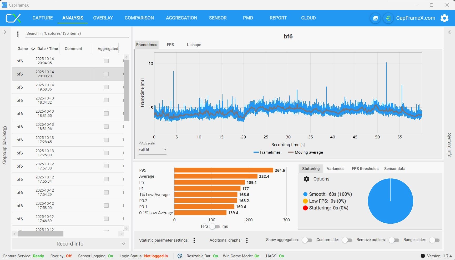Screen dimensions: 455x260
Task: Click the version info icon
Action: pos(423,256)
